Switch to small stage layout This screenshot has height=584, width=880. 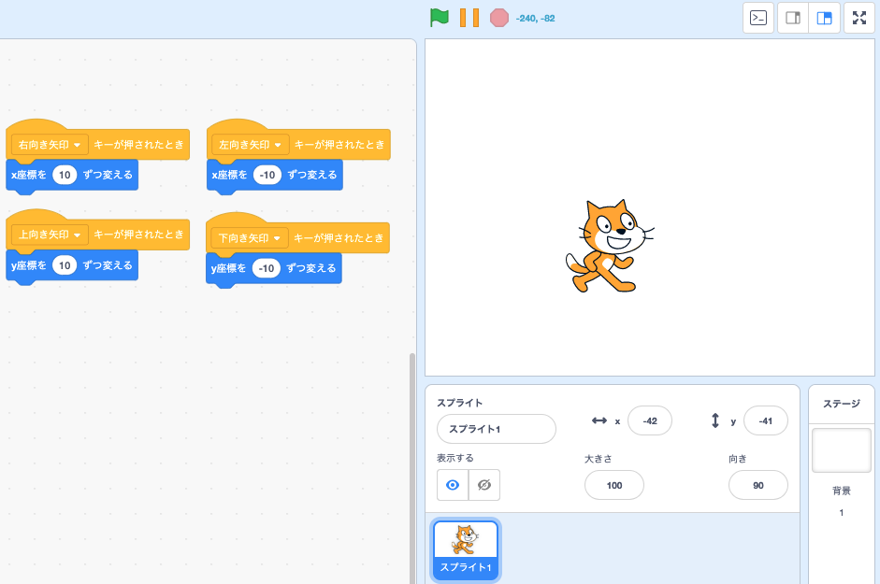tap(793, 18)
